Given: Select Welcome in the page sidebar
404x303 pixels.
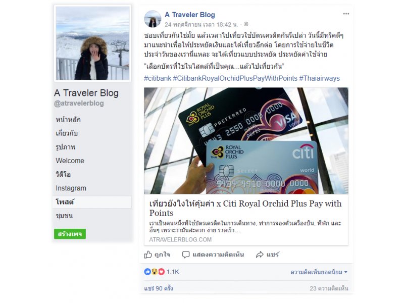Looking at the screenshot, I should coord(70,161).
